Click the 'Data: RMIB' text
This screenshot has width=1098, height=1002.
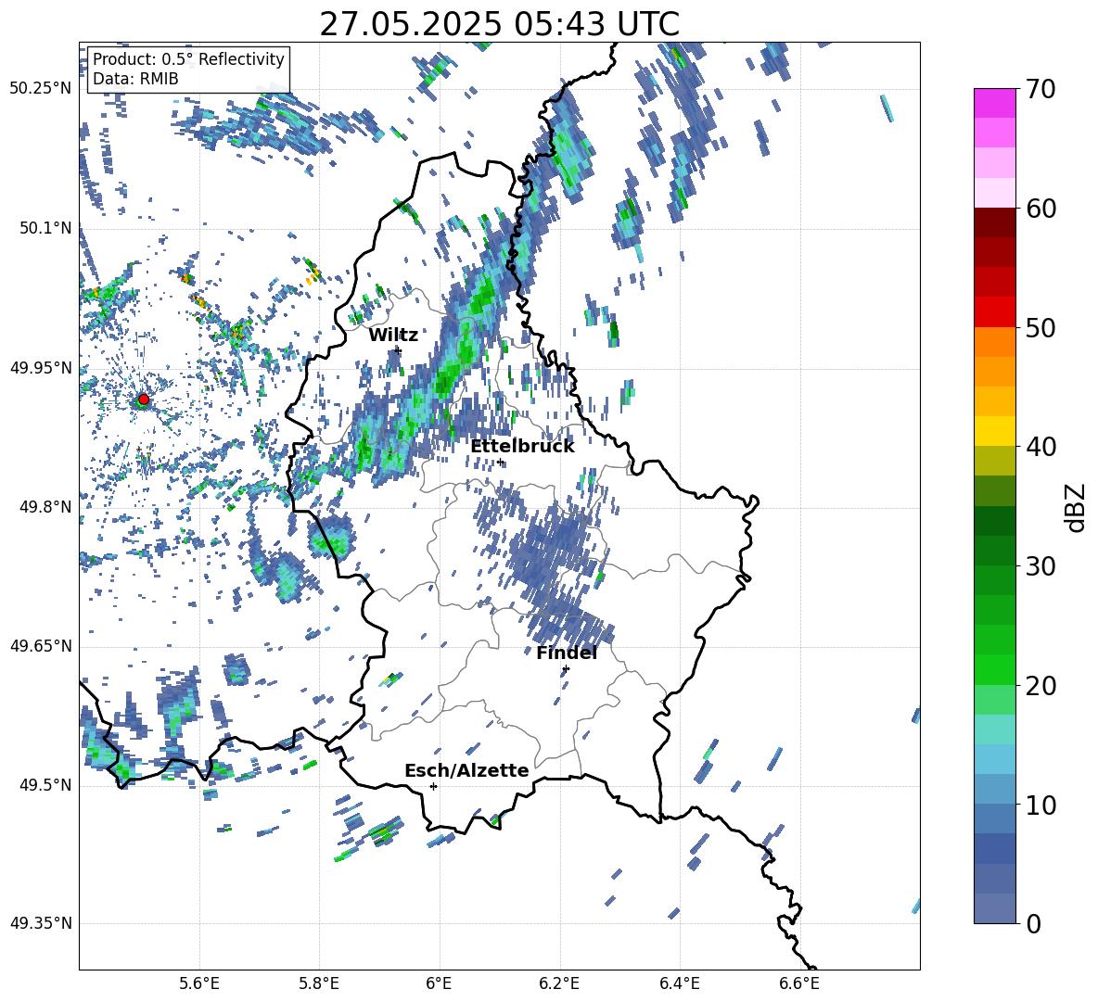point(135,79)
